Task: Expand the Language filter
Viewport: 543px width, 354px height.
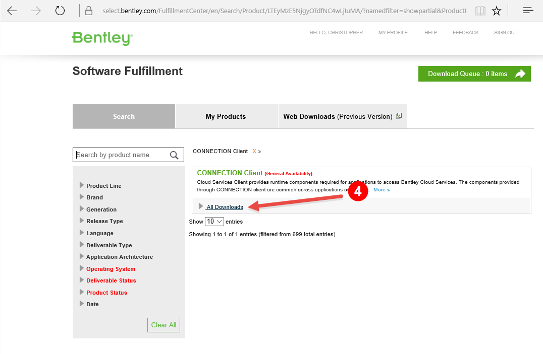Action: click(x=96, y=233)
